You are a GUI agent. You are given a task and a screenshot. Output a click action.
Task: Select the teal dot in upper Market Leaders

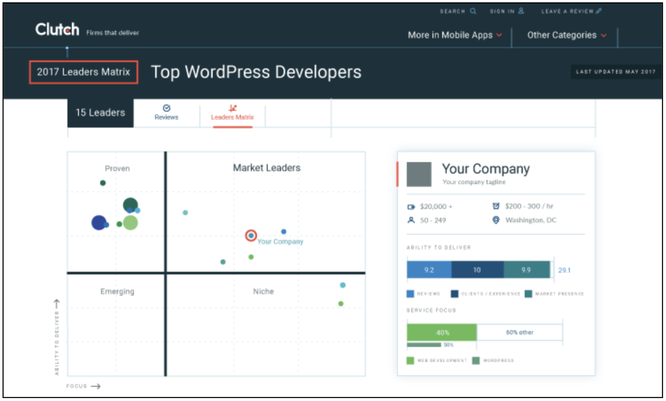pos(185,212)
